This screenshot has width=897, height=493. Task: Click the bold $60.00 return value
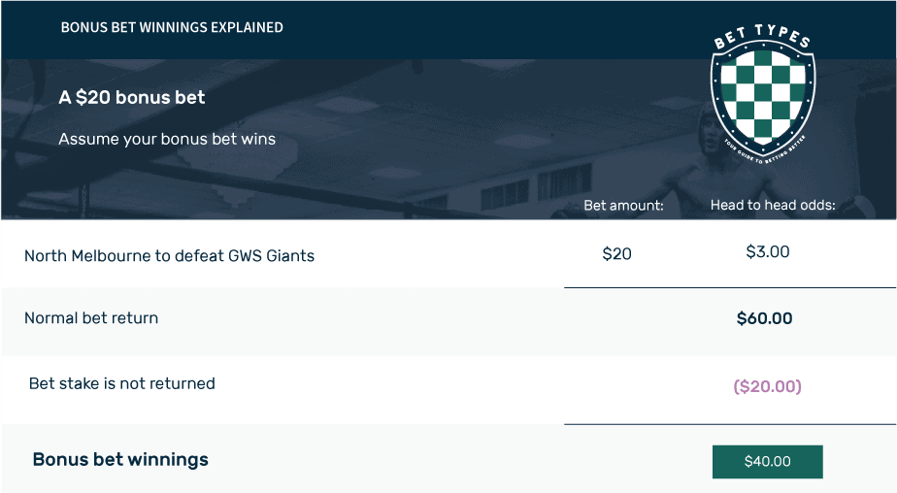[764, 318]
